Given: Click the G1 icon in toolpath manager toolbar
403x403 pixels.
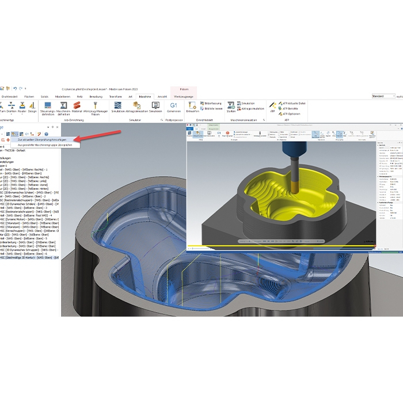Looking at the screenshot, I should pos(26,134).
